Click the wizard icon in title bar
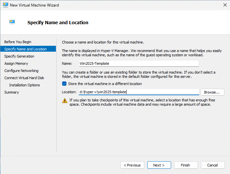This screenshot has width=230, height=174. pos(6,5)
